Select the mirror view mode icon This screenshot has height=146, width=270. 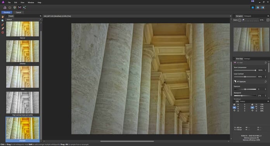263,8
